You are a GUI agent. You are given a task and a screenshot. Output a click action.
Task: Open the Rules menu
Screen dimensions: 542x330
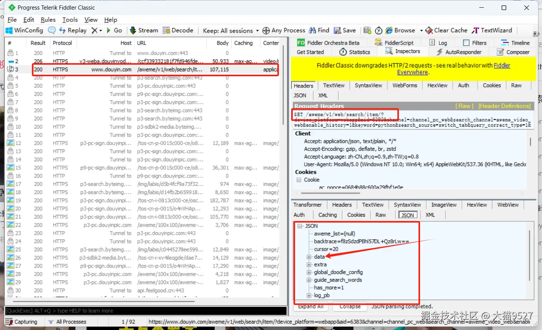click(48, 20)
